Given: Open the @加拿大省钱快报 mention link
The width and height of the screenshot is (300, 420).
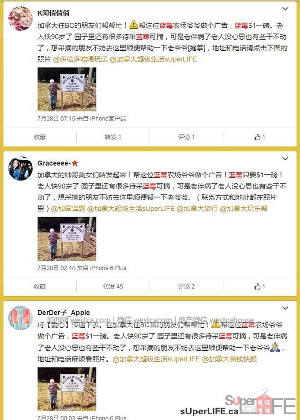Looking at the screenshot, I should [x=229, y=359].
